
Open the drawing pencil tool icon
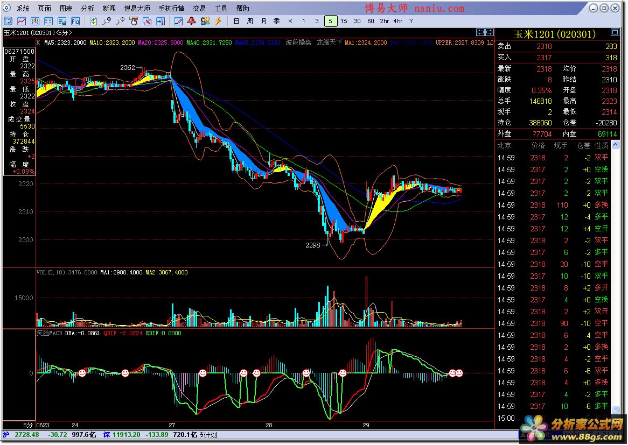178,21
